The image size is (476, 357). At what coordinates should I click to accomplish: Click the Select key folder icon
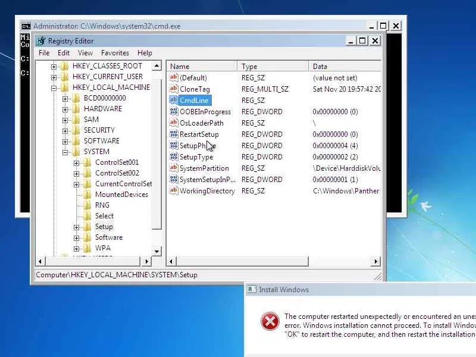(87, 216)
